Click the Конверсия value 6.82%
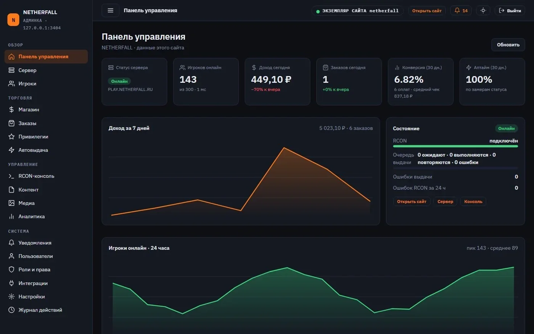Viewport: 534px width, 334px height. [409, 79]
